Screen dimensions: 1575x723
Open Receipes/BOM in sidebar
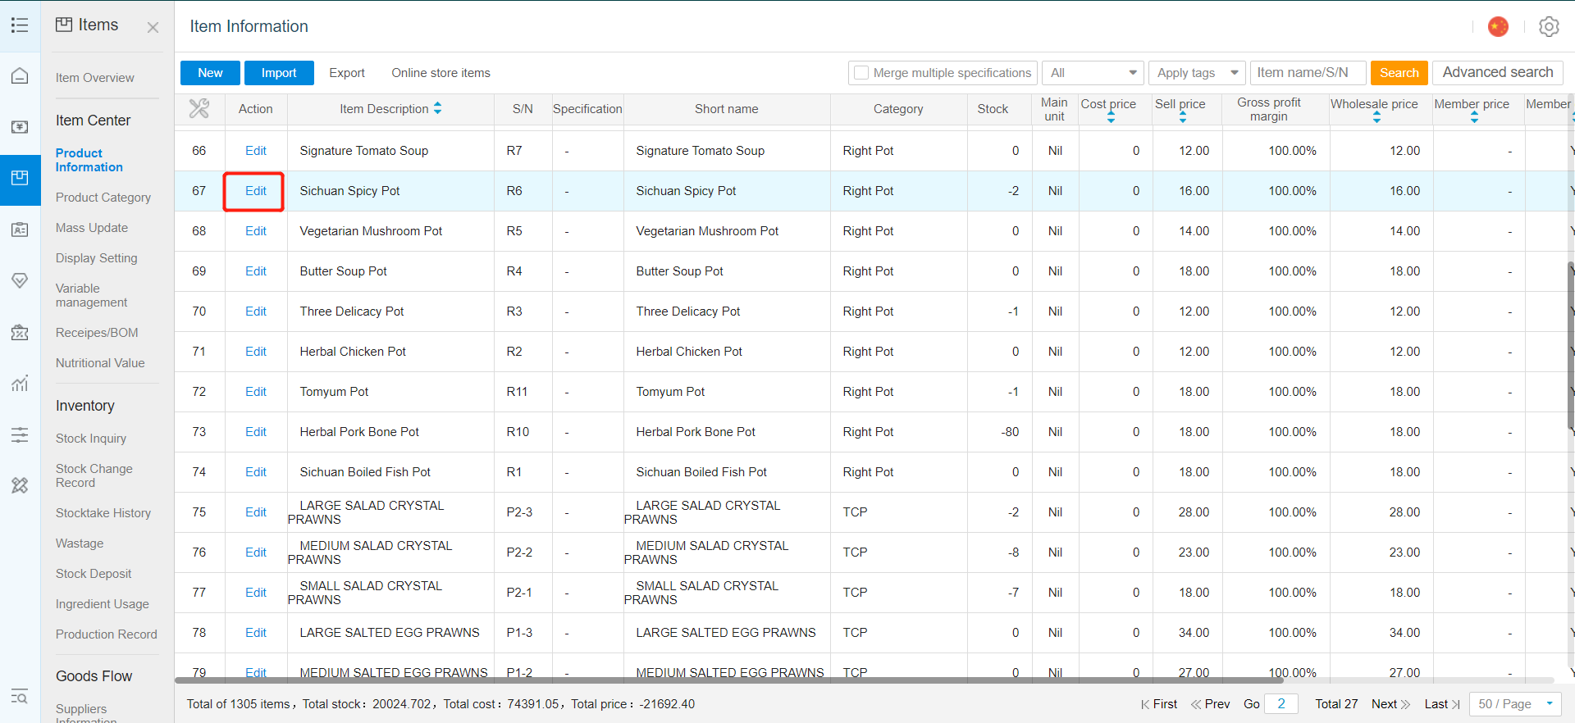97,333
